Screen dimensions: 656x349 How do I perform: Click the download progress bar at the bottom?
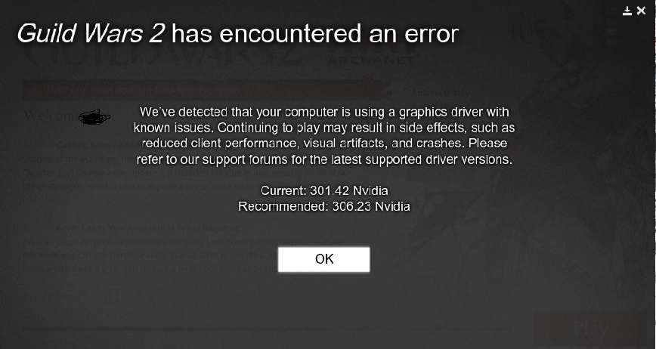click(267, 330)
